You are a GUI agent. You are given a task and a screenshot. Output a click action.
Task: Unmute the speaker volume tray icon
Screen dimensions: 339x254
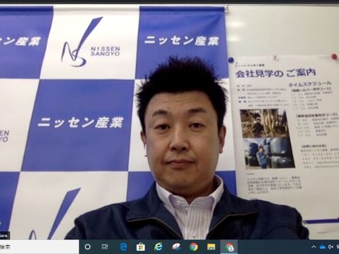point(331,247)
